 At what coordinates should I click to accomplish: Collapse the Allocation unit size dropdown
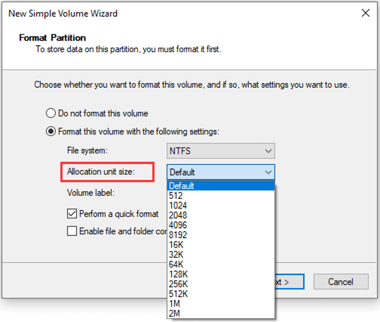tap(268, 172)
